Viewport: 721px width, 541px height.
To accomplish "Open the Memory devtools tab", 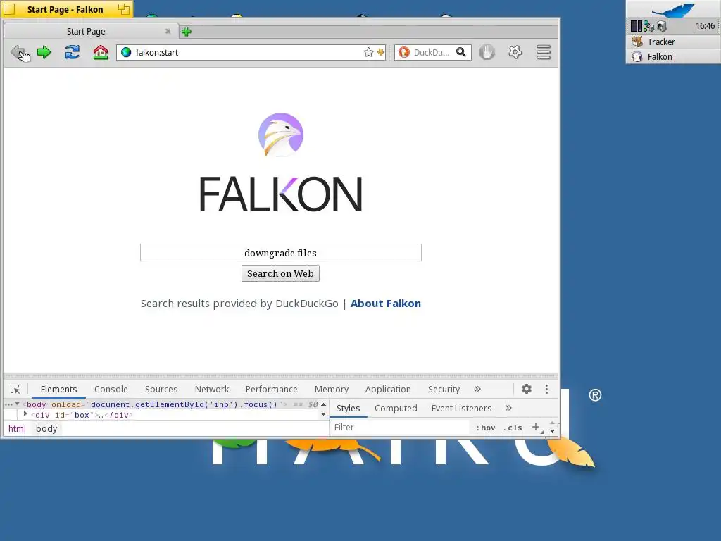I will (x=331, y=389).
